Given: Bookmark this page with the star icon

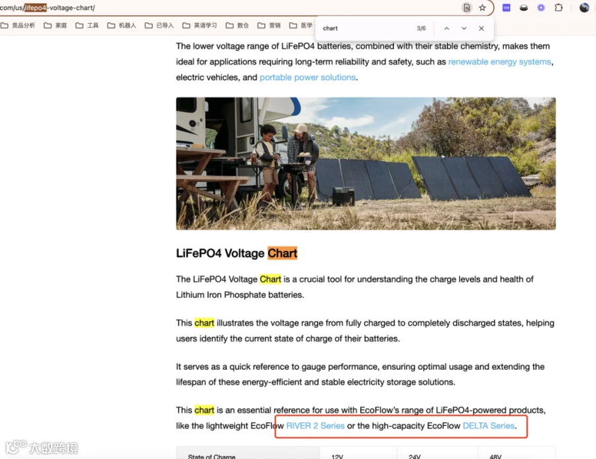Looking at the screenshot, I should [482, 7].
